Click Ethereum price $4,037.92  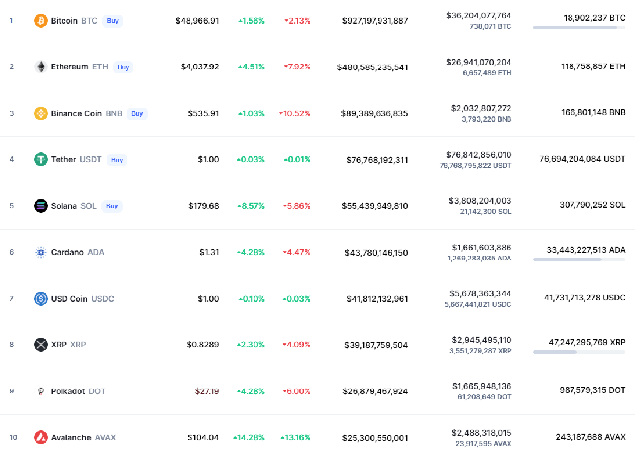pyautogui.click(x=199, y=67)
